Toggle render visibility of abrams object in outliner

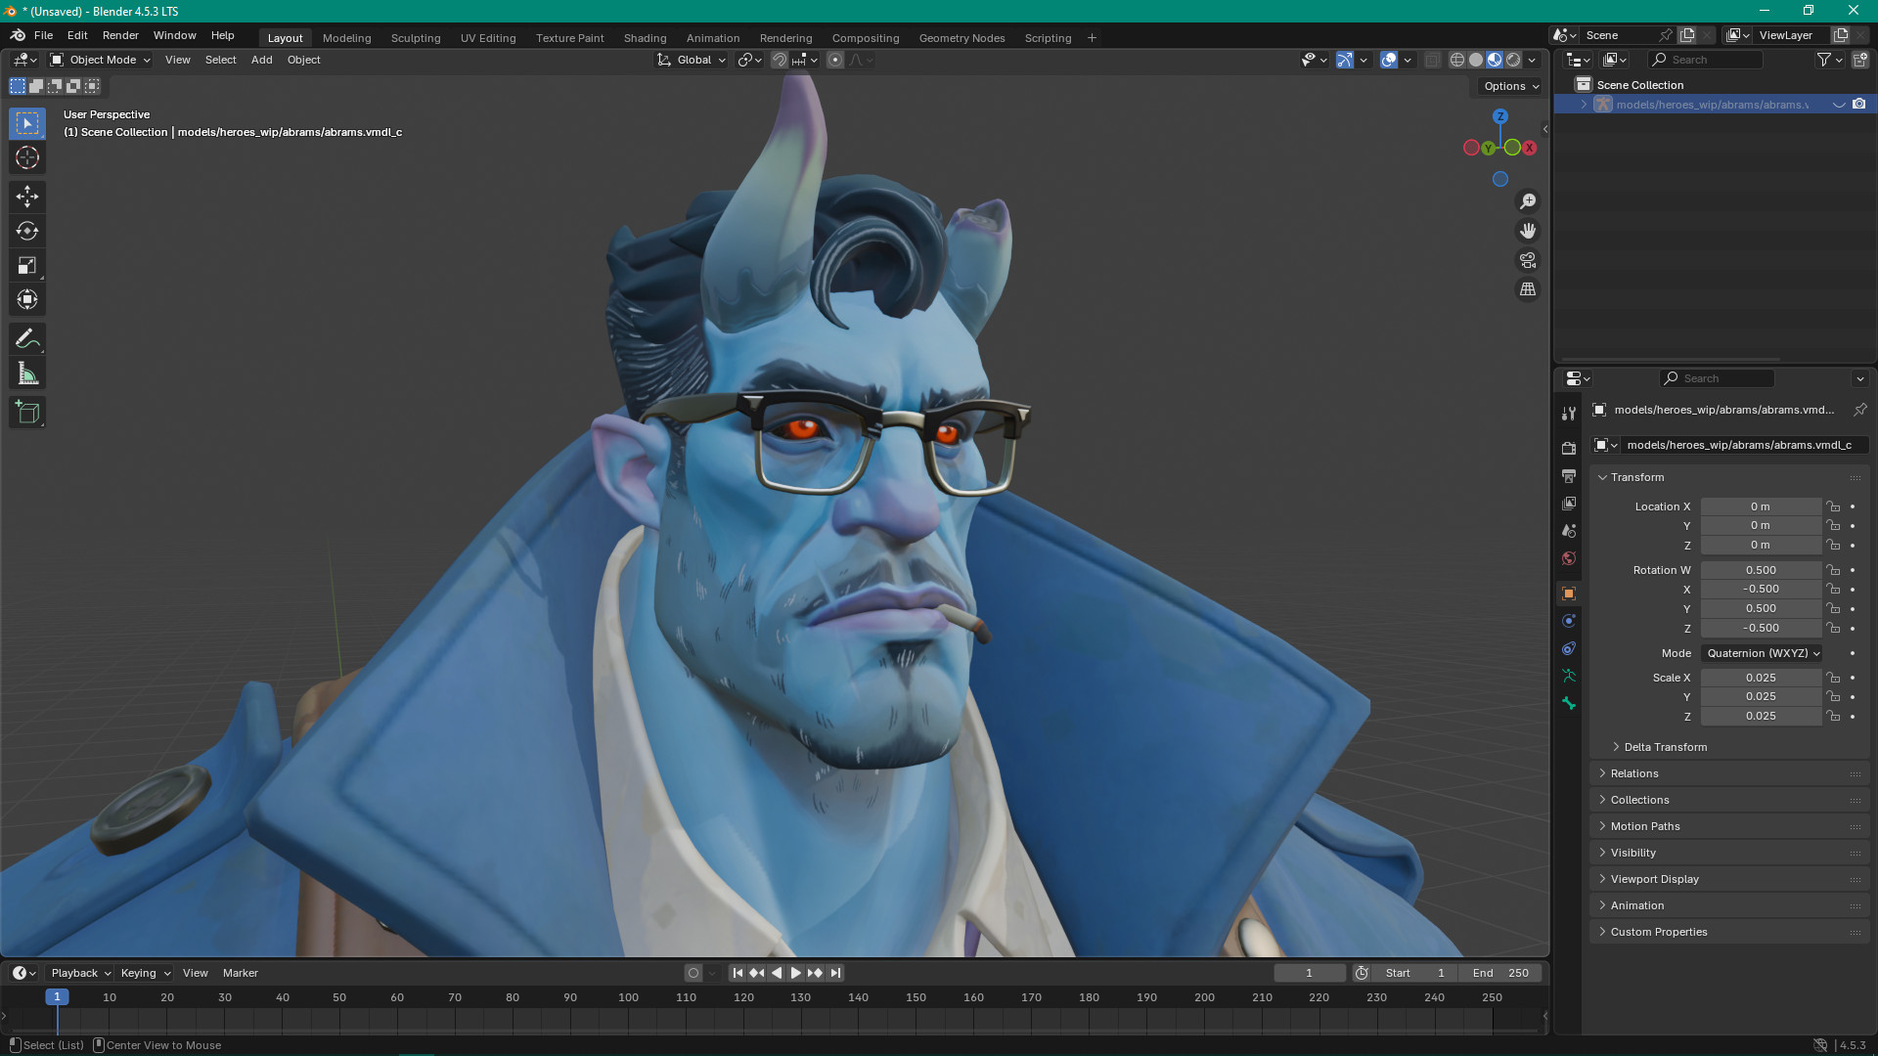(1858, 105)
